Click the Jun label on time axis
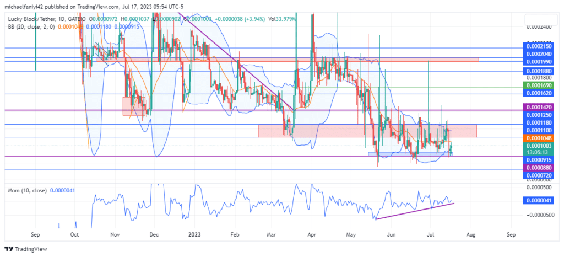564x257 pixels. tap(392, 234)
